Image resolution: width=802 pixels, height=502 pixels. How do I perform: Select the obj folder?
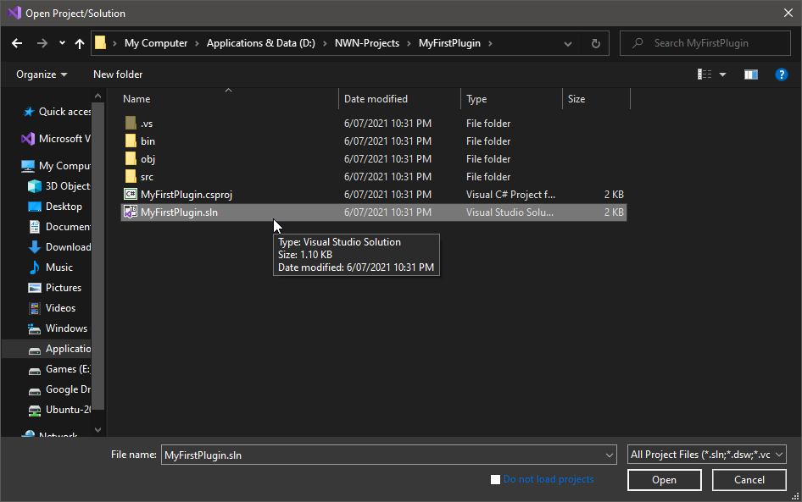click(x=148, y=159)
